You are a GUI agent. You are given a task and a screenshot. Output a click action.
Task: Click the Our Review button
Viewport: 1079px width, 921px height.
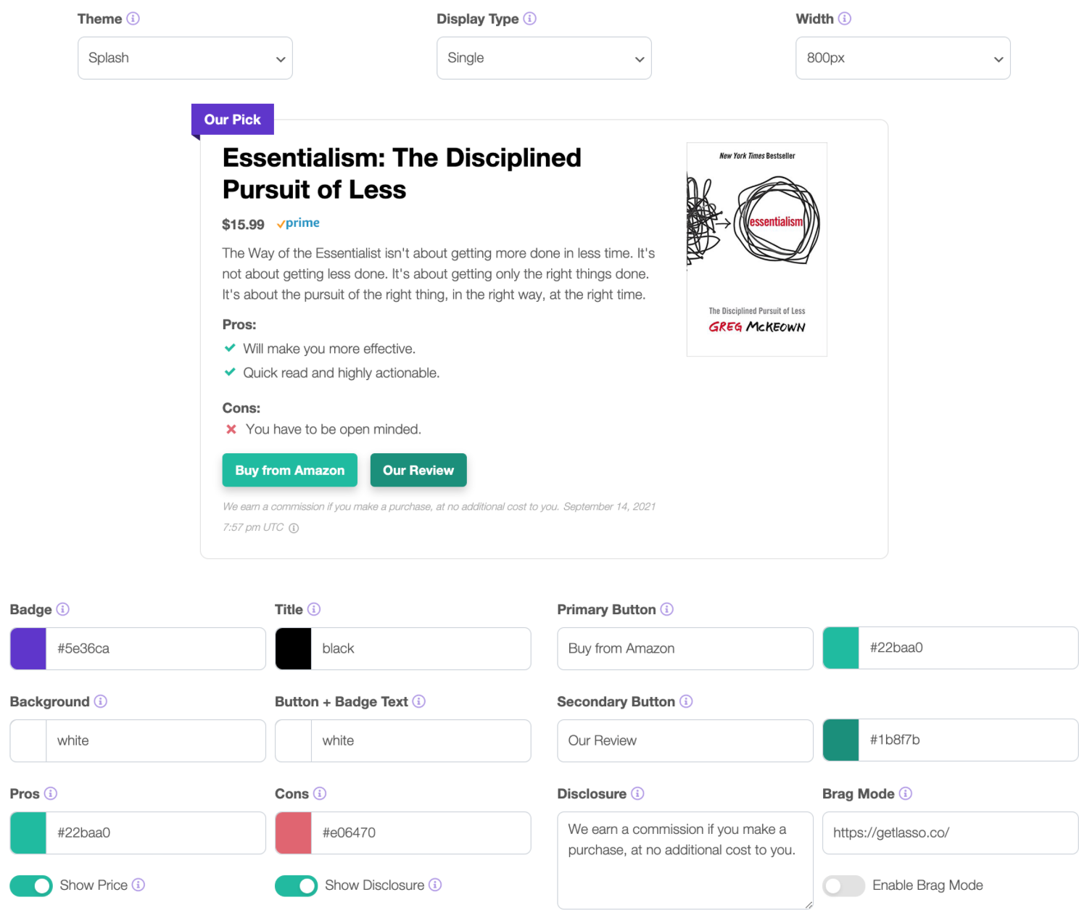point(418,471)
